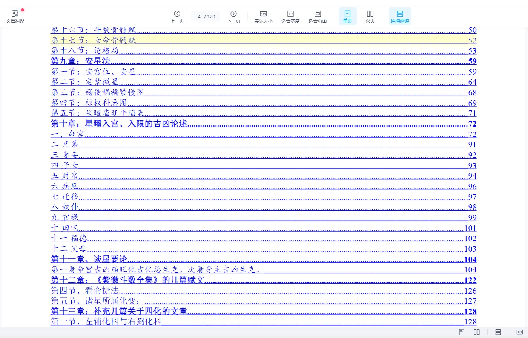Click continuous reading icon in bottom bar
Screen dimensions: 528x338
click(498, 332)
